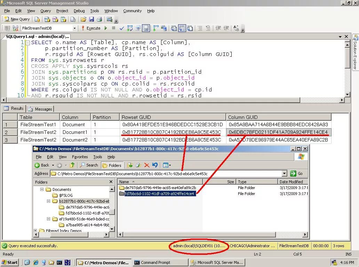359x267 pixels.
Task: Click the Open File folder icon
Action: pos(83,19)
